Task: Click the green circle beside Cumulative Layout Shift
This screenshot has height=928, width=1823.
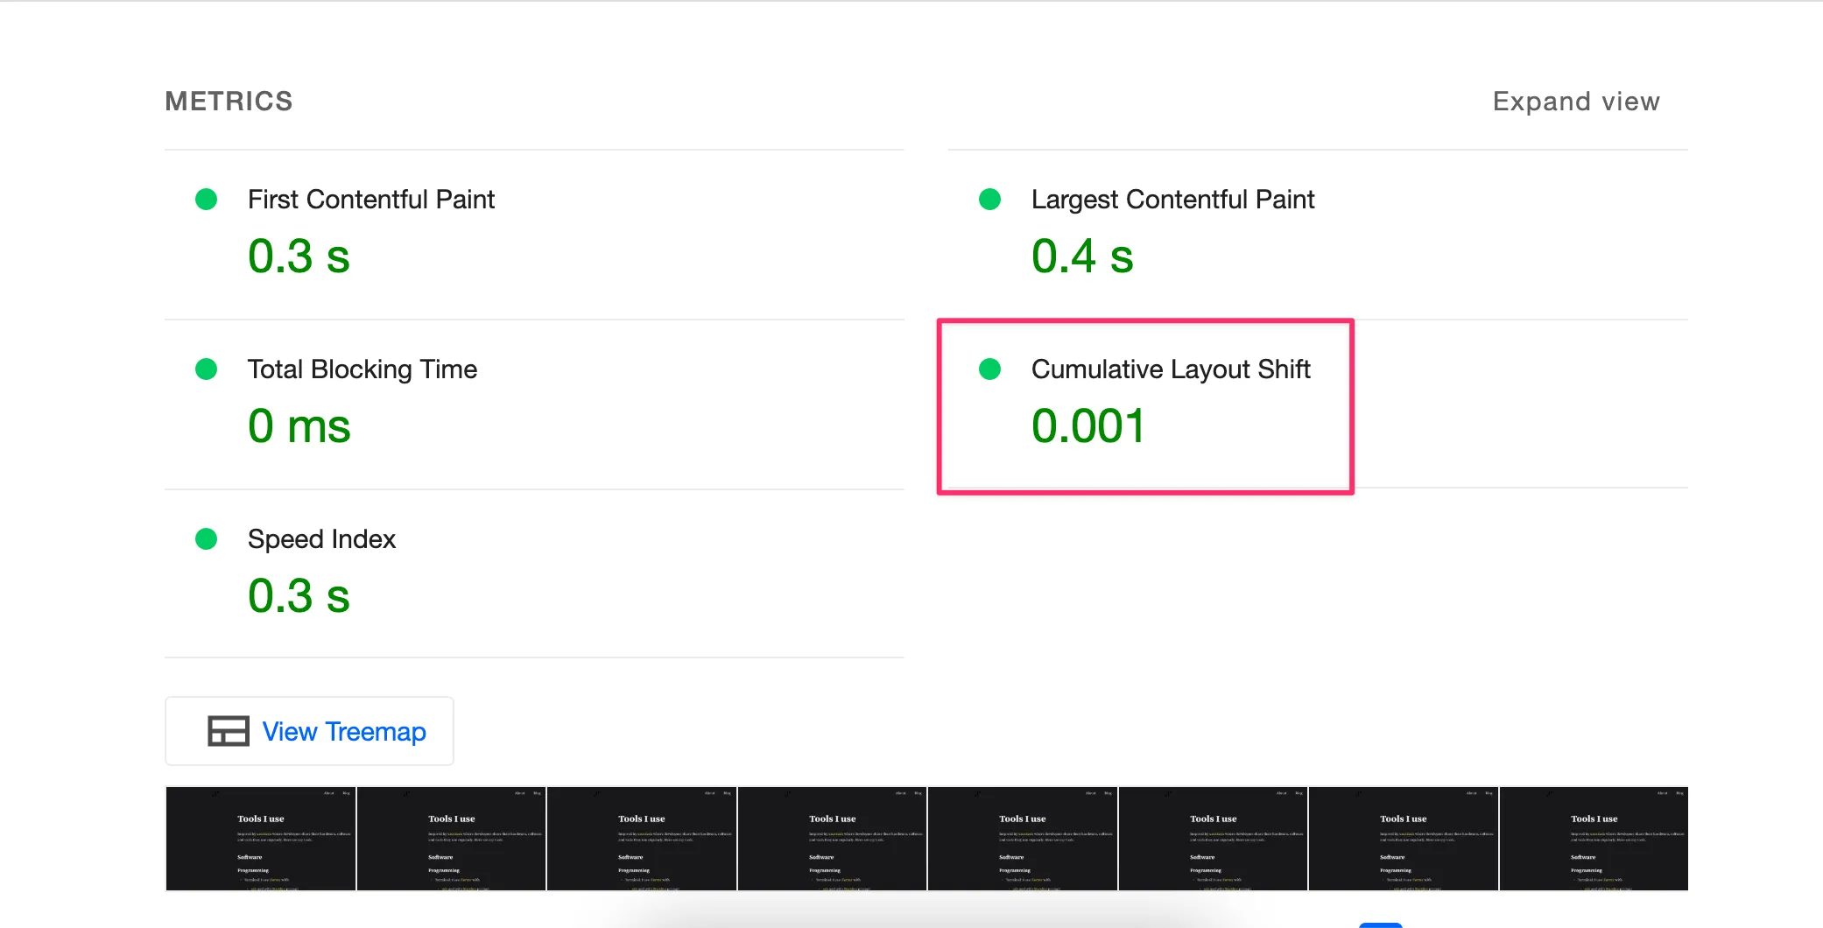Action: tap(989, 369)
